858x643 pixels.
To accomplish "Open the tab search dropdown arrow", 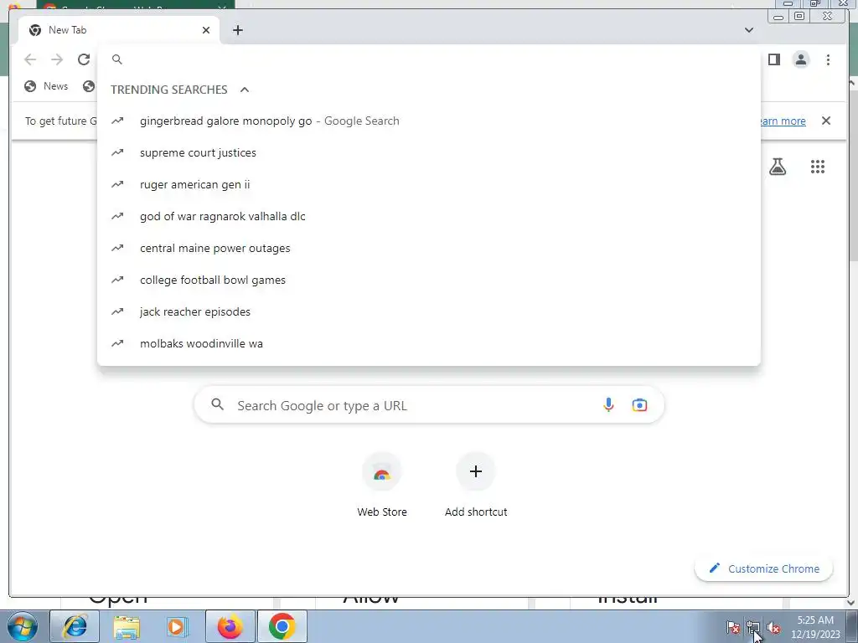I will [x=748, y=30].
